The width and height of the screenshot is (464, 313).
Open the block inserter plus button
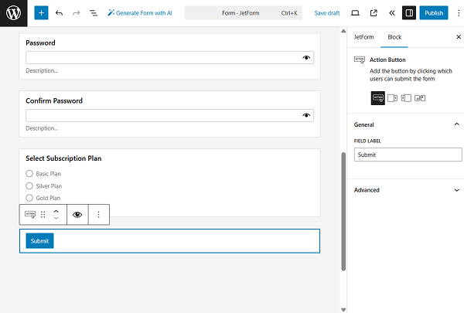[x=41, y=13]
